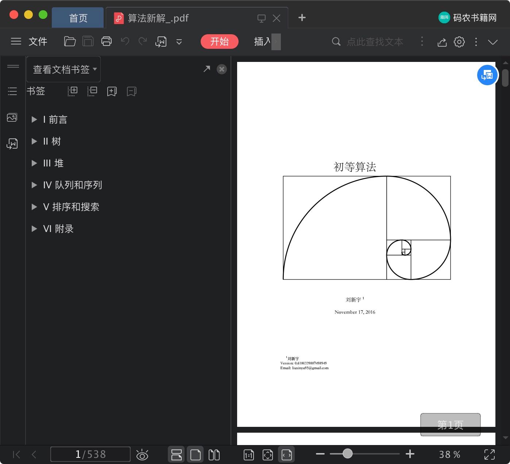
Task: Click the 38 % zoom value
Action: (x=449, y=455)
